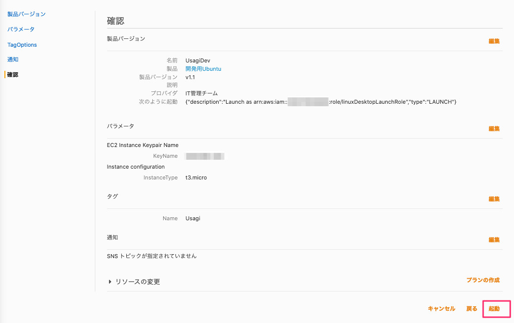The width and height of the screenshot is (514, 323).
Task: Click the Instance configuration heading
Action: (x=136, y=167)
